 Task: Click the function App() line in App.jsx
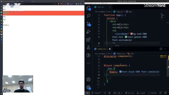point(115,15)
